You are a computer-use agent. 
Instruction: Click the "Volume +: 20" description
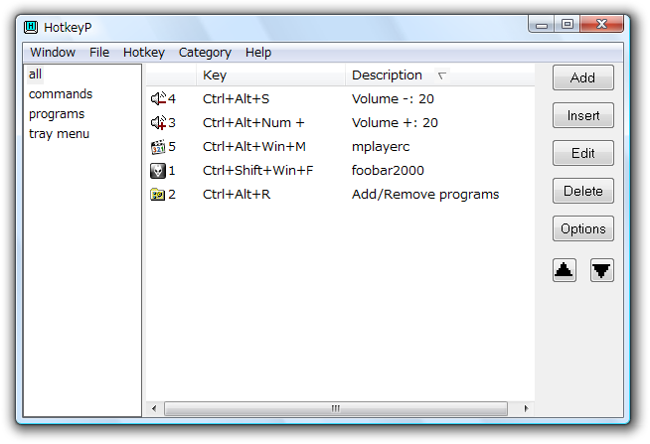pyautogui.click(x=395, y=122)
